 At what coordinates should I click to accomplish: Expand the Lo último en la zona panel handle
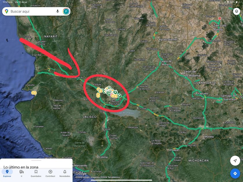[36, 161]
